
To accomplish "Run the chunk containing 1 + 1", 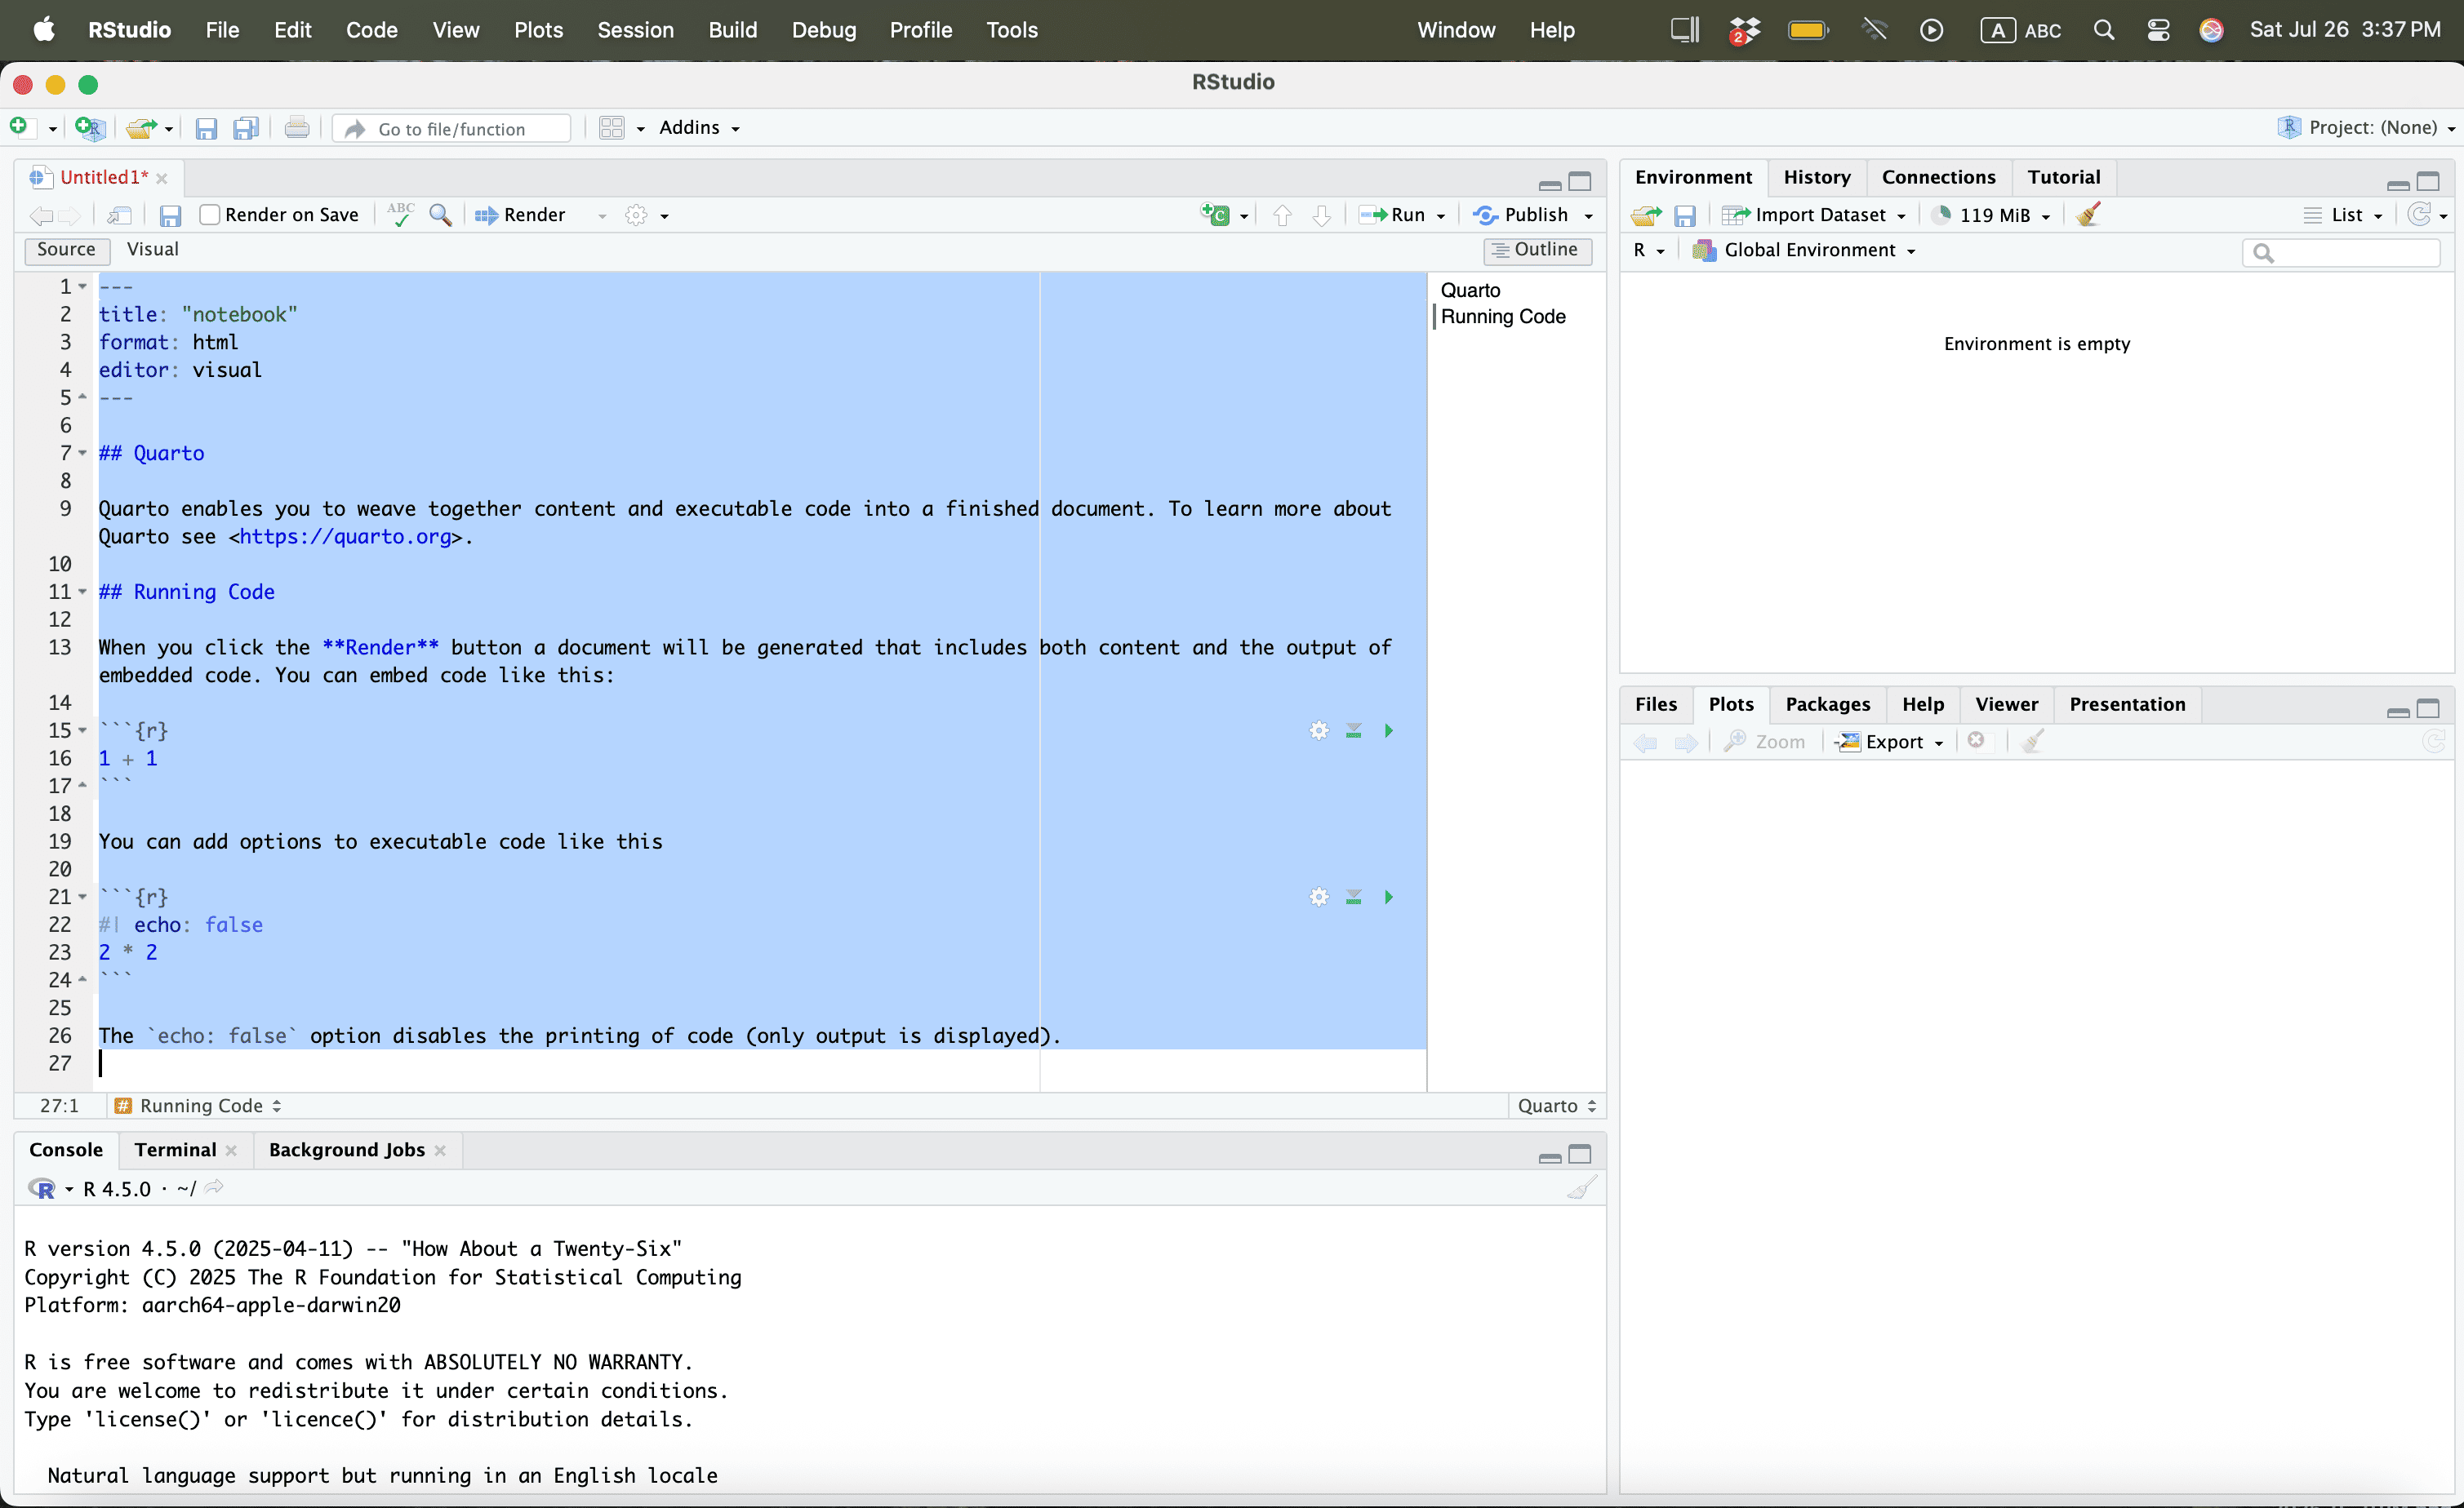I will 1388,730.
